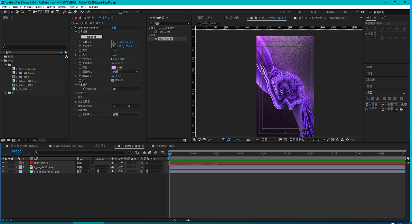Click the Options button in Optical Flares
412x224 pixels.
pos(91,37)
